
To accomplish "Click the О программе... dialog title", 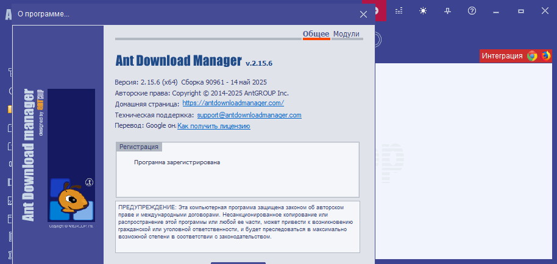I will [43, 14].
